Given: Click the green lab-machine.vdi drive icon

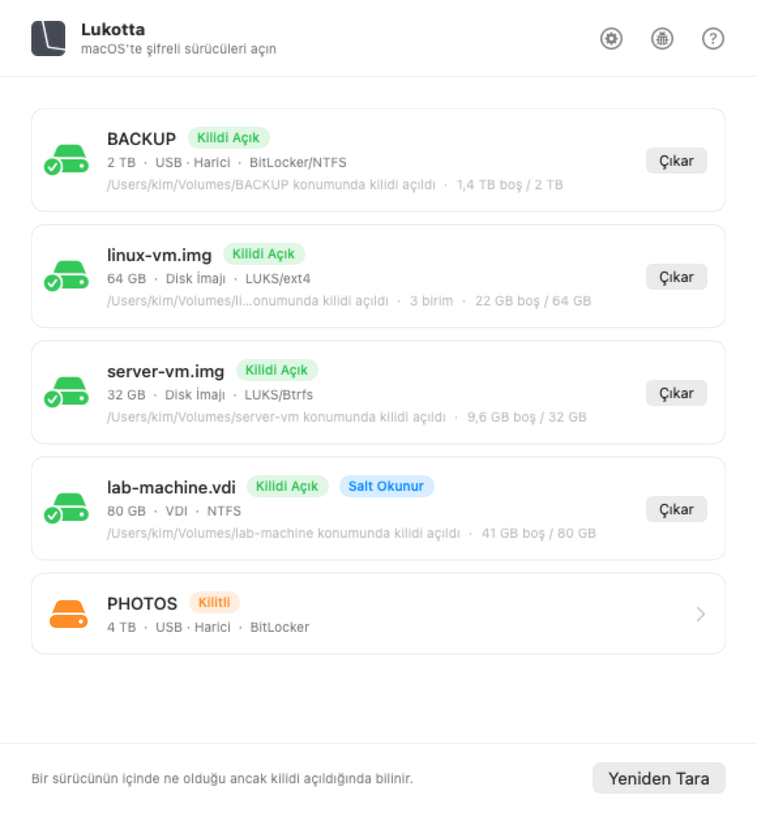Looking at the screenshot, I should point(67,508).
